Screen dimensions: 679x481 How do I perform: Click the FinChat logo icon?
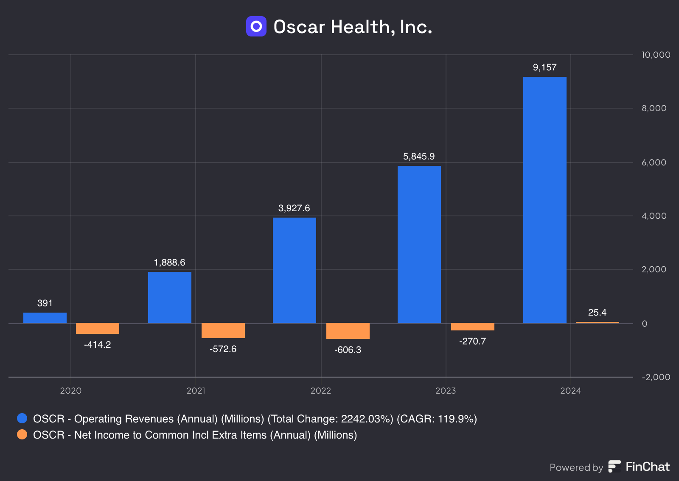click(x=614, y=467)
